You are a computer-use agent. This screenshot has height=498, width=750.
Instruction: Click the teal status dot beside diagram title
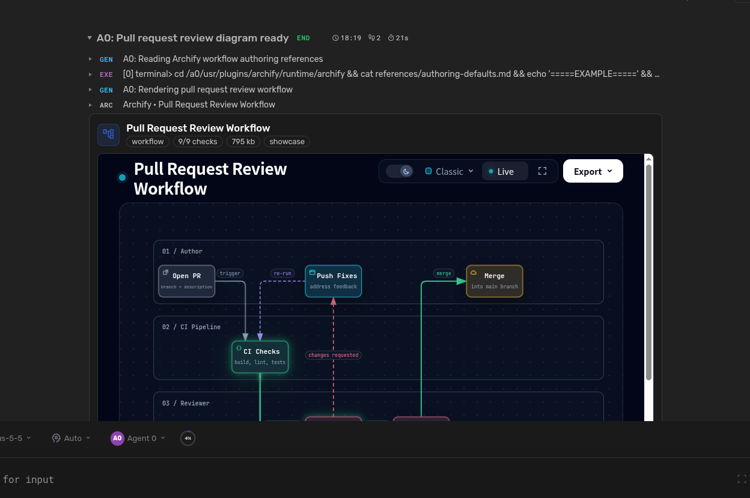coord(123,177)
